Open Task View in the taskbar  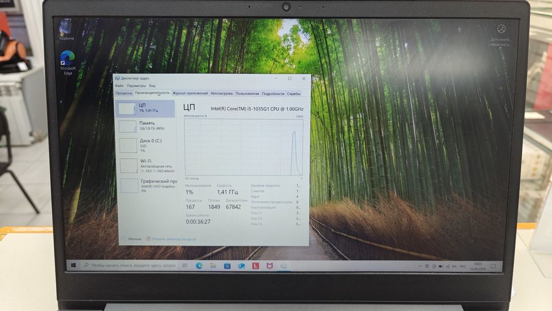point(185,266)
